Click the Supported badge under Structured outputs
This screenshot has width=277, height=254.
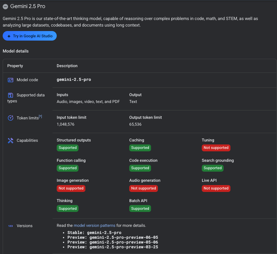click(x=67, y=148)
